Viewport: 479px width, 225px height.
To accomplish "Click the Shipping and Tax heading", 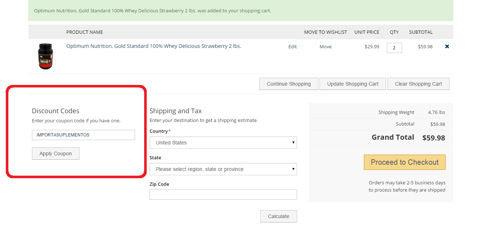I will pyautogui.click(x=176, y=111).
